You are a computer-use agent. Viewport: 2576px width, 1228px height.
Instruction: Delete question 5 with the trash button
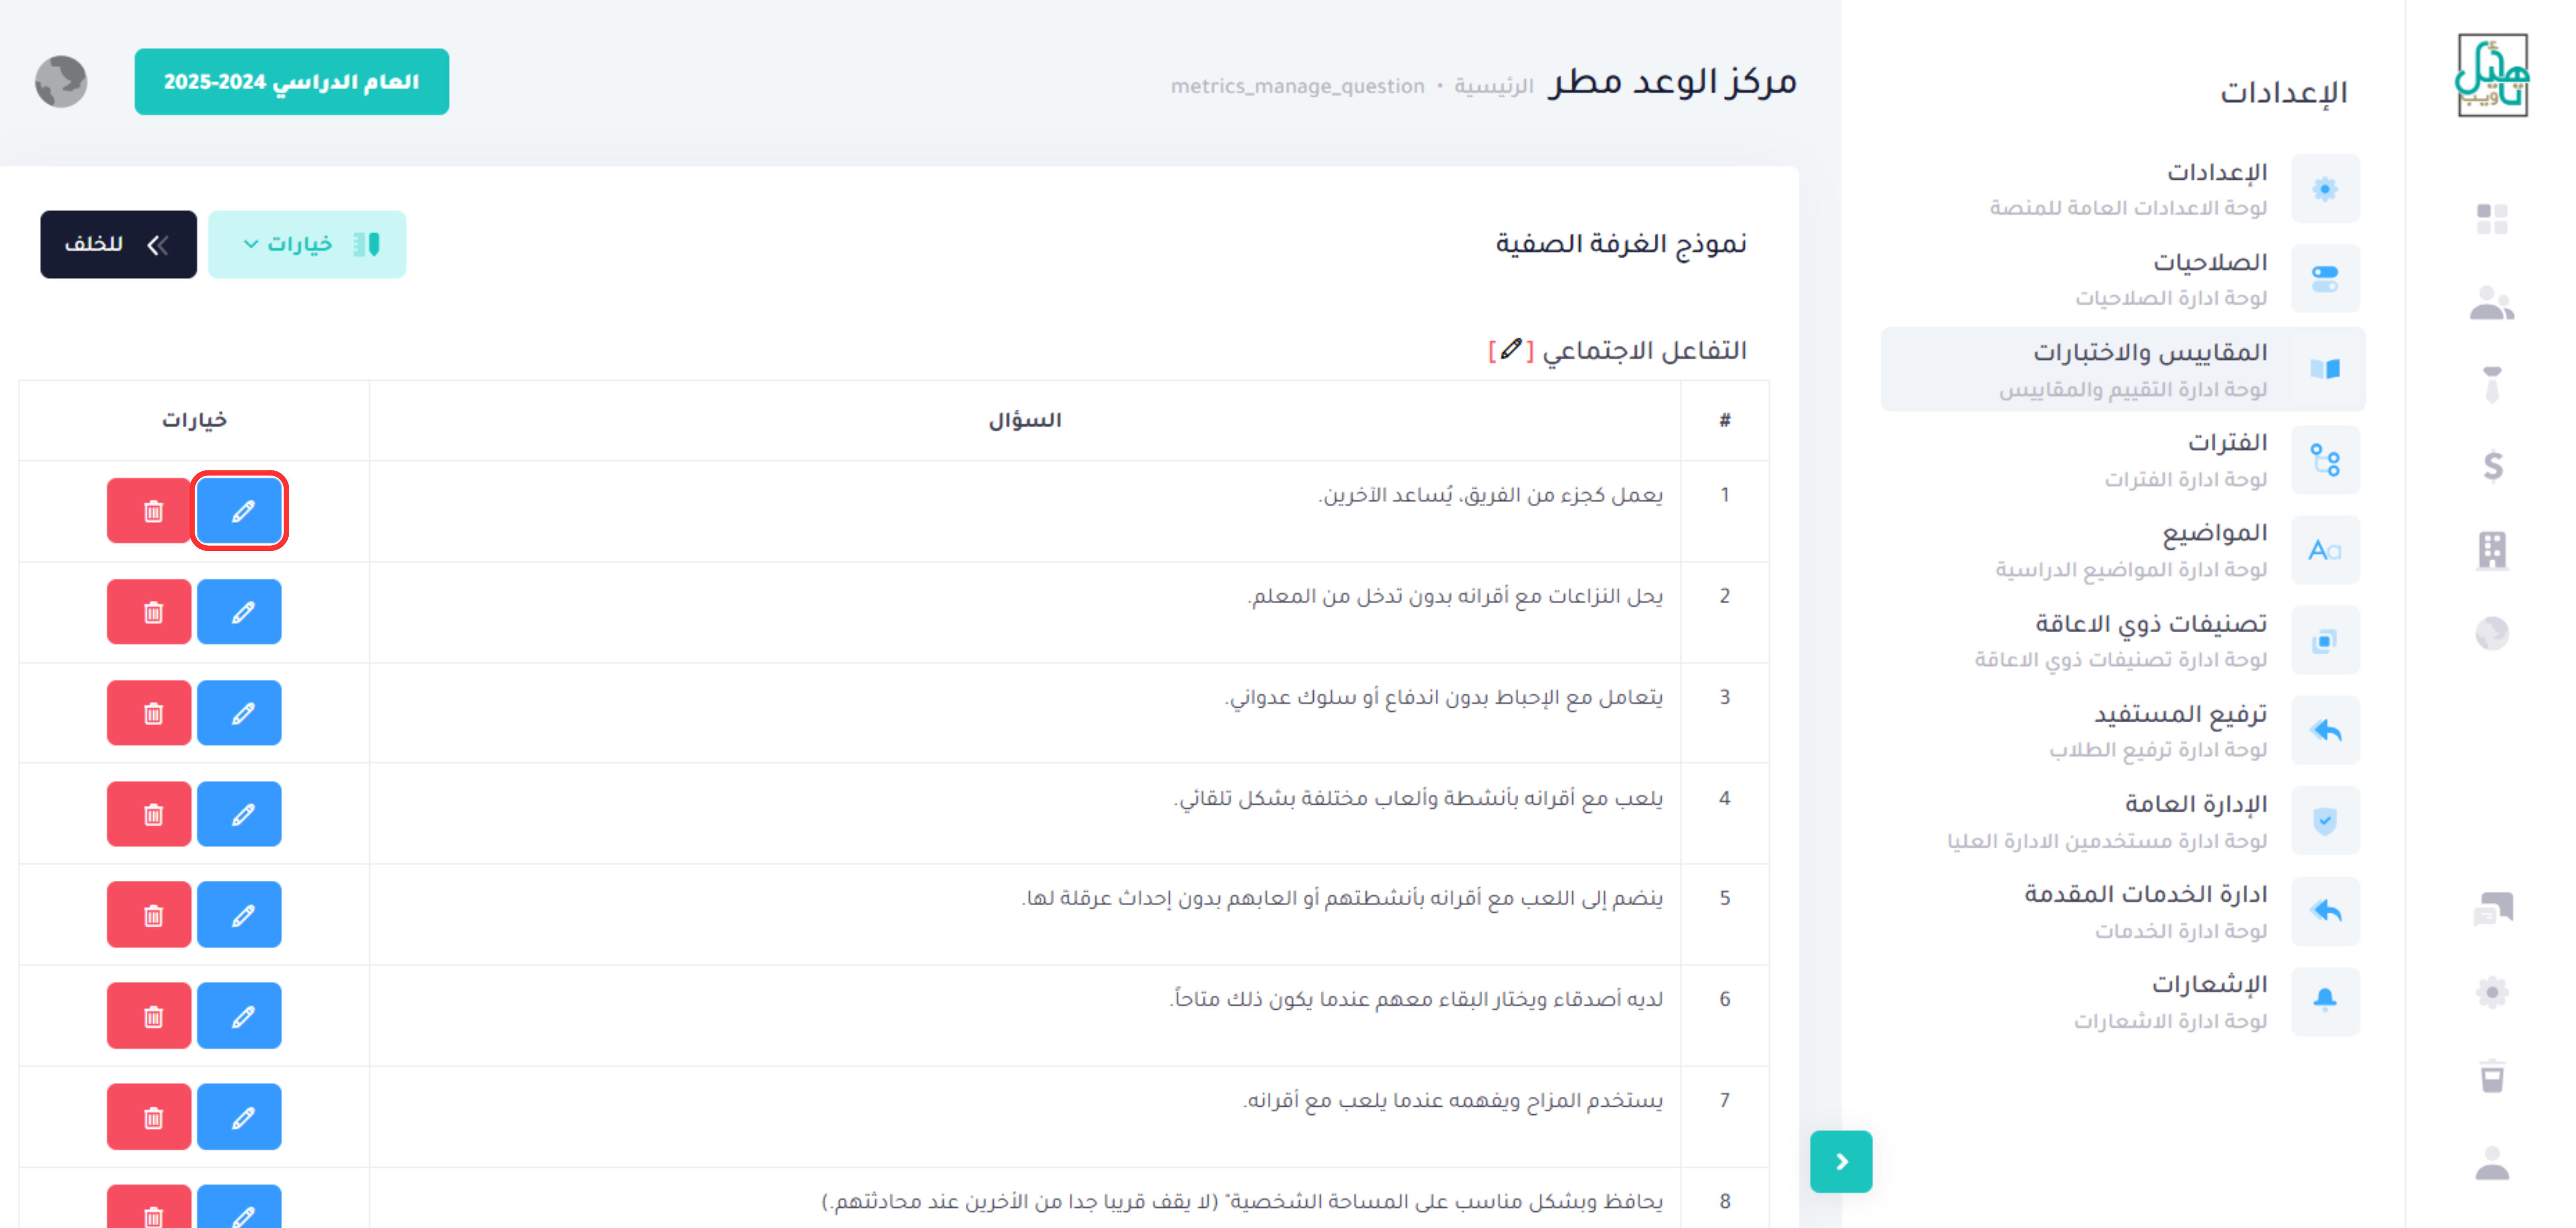(149, 914)
